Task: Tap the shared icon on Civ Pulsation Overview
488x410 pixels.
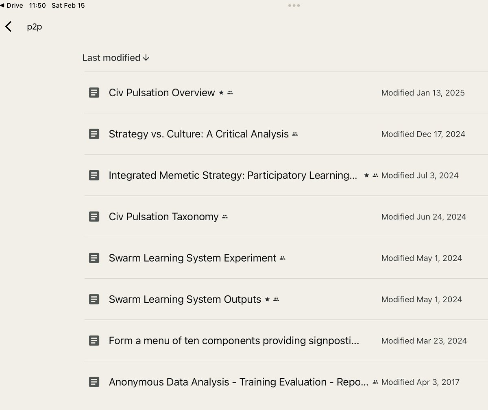Action: [x=230, y=93]
